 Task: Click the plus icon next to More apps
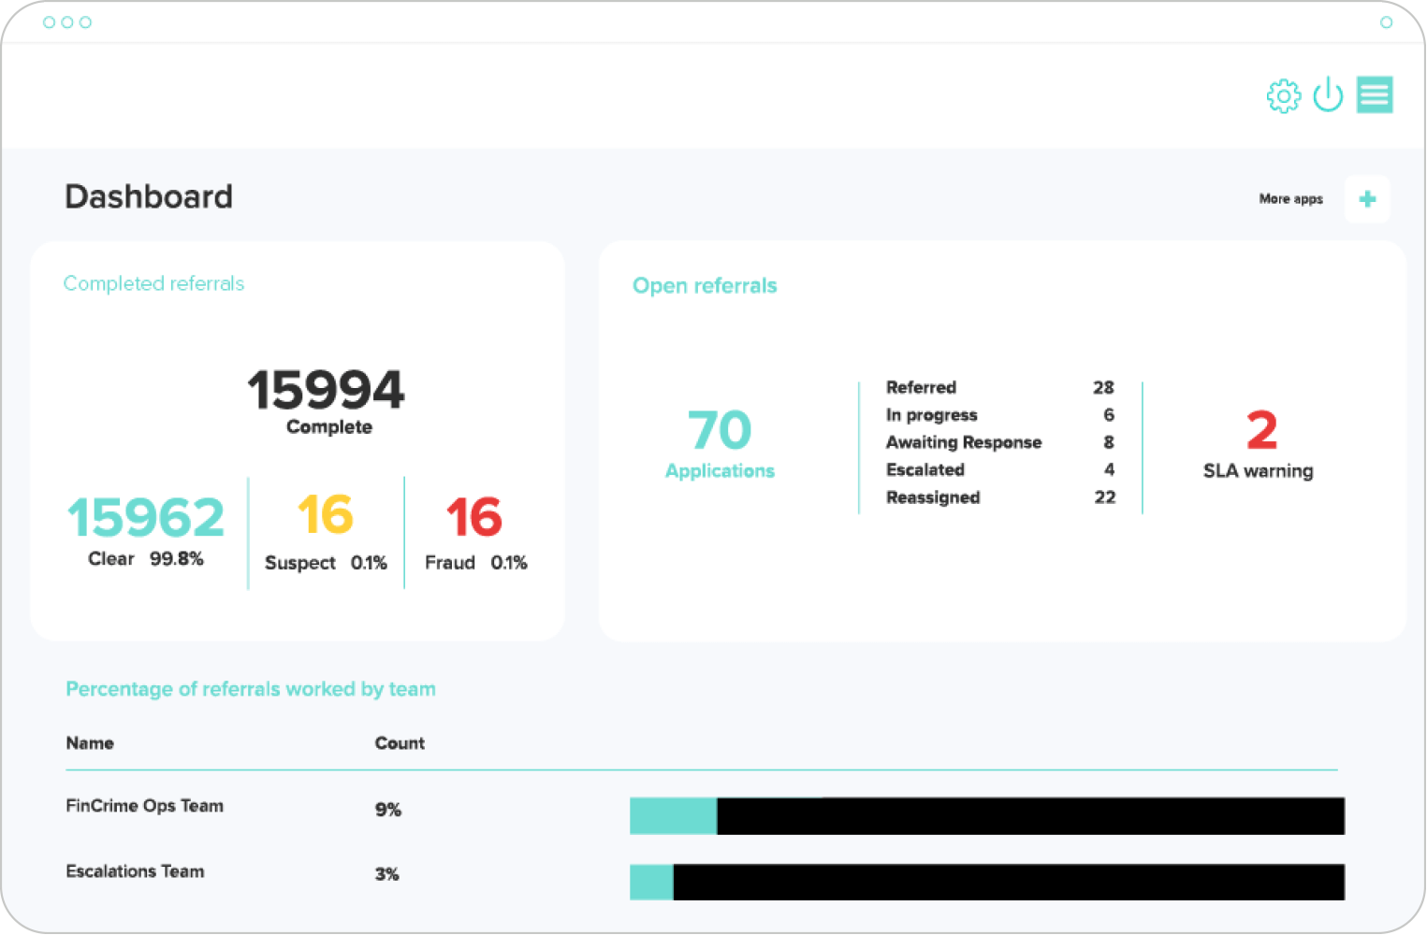(x=1367, y=198)
